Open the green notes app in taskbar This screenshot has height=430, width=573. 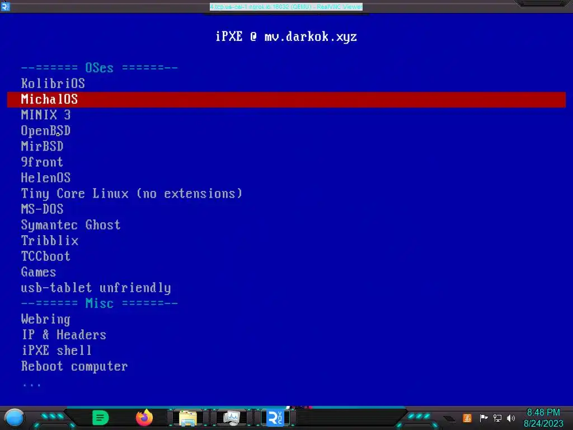tap(101, 418)
